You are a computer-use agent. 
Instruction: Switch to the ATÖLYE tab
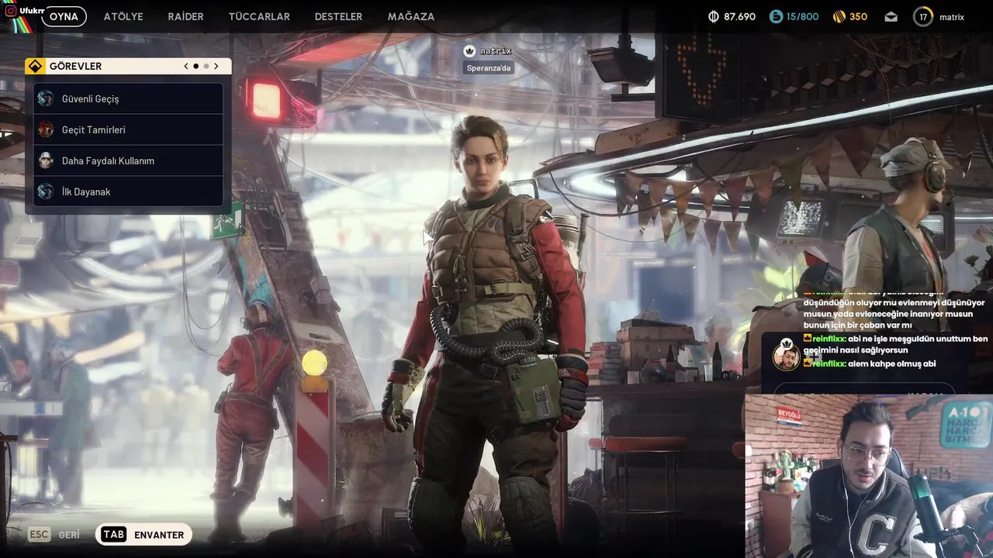pyautogui.click(x=123, y=16)
